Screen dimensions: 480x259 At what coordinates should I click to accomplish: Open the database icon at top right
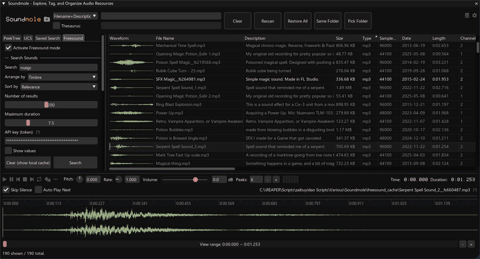coord(467,15)
